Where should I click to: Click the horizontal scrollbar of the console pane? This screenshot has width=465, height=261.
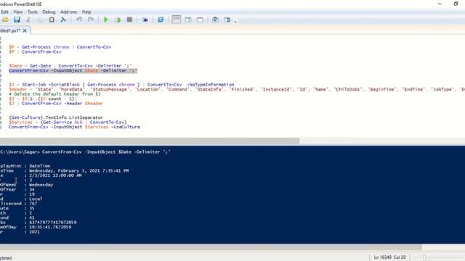pos(211,247)
